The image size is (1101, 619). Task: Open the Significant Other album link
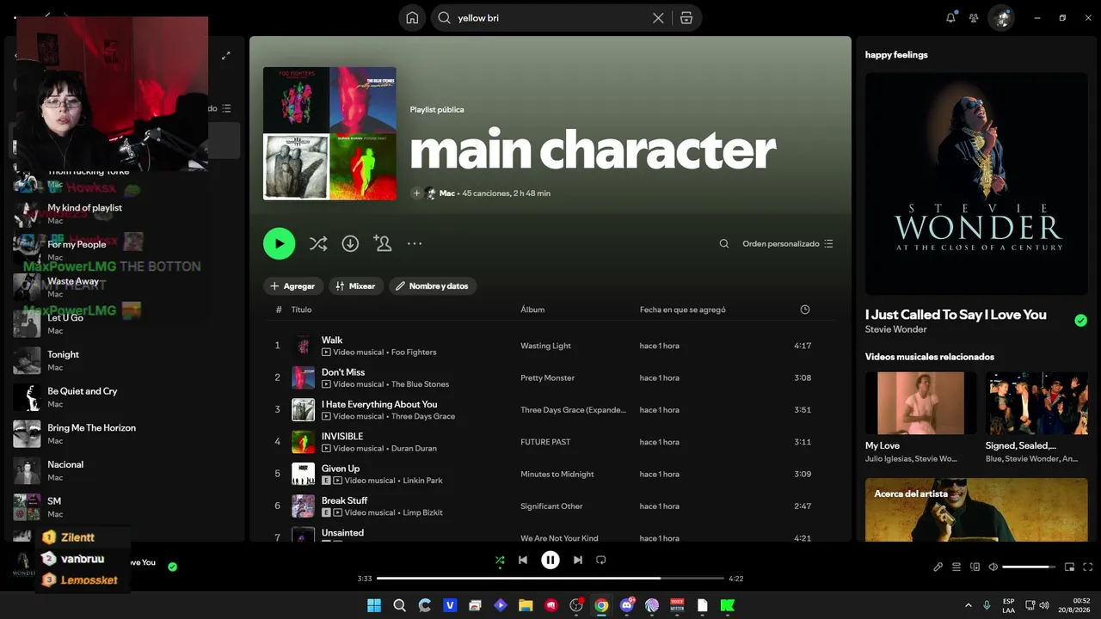551,506
